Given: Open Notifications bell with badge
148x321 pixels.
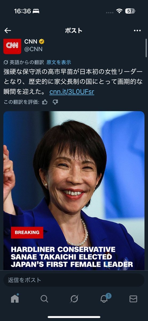Looking at the screenshot, I should pos(104,298).
